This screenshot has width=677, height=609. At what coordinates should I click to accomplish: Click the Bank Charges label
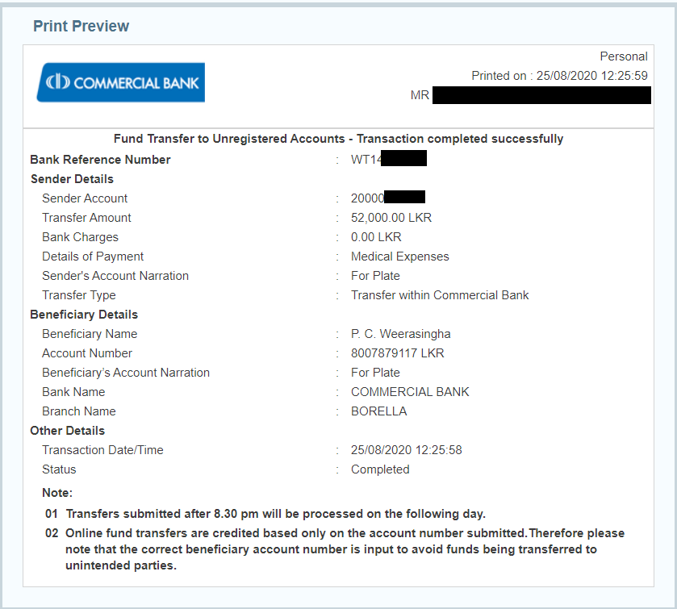[80, 237]
